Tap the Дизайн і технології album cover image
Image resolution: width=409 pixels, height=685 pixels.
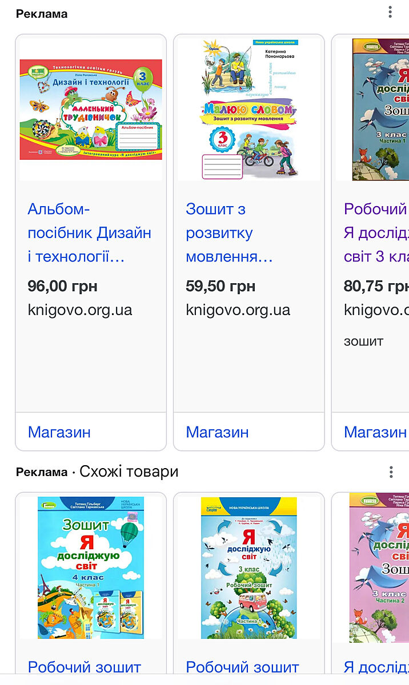pyautogui.click(x=91, y=109)
